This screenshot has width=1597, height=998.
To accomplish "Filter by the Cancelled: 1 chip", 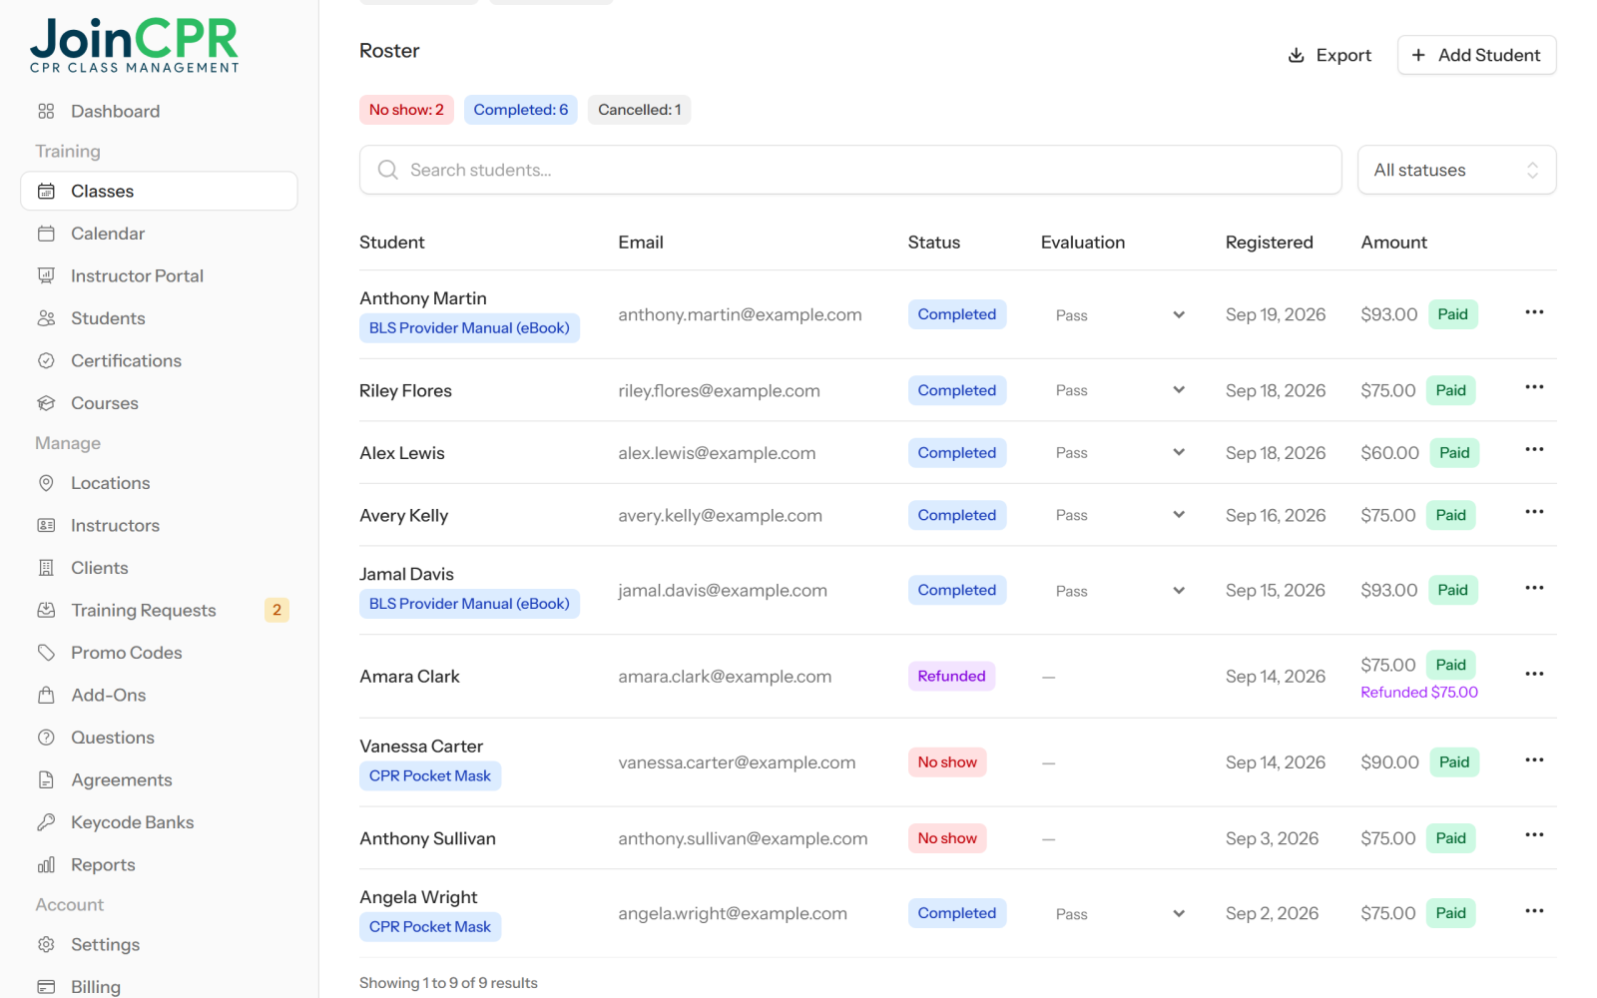I will [639, 110].
